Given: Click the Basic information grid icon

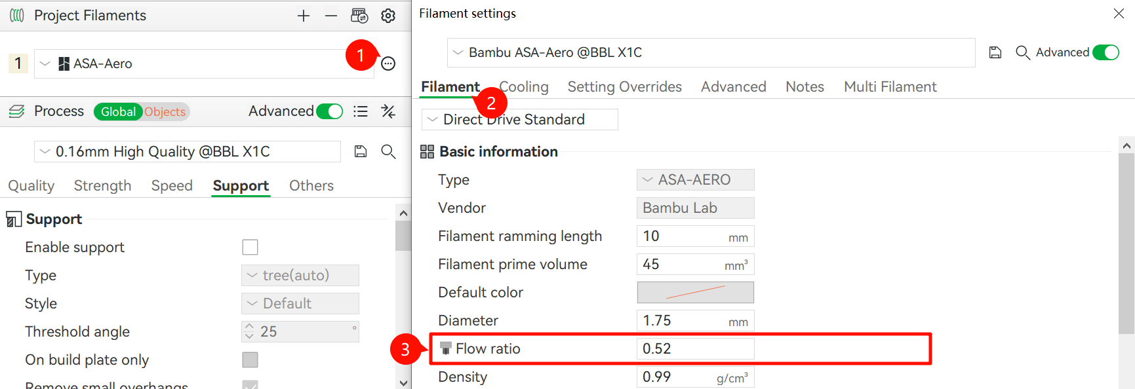Looking at the screenshot, I should coord(427,152).
